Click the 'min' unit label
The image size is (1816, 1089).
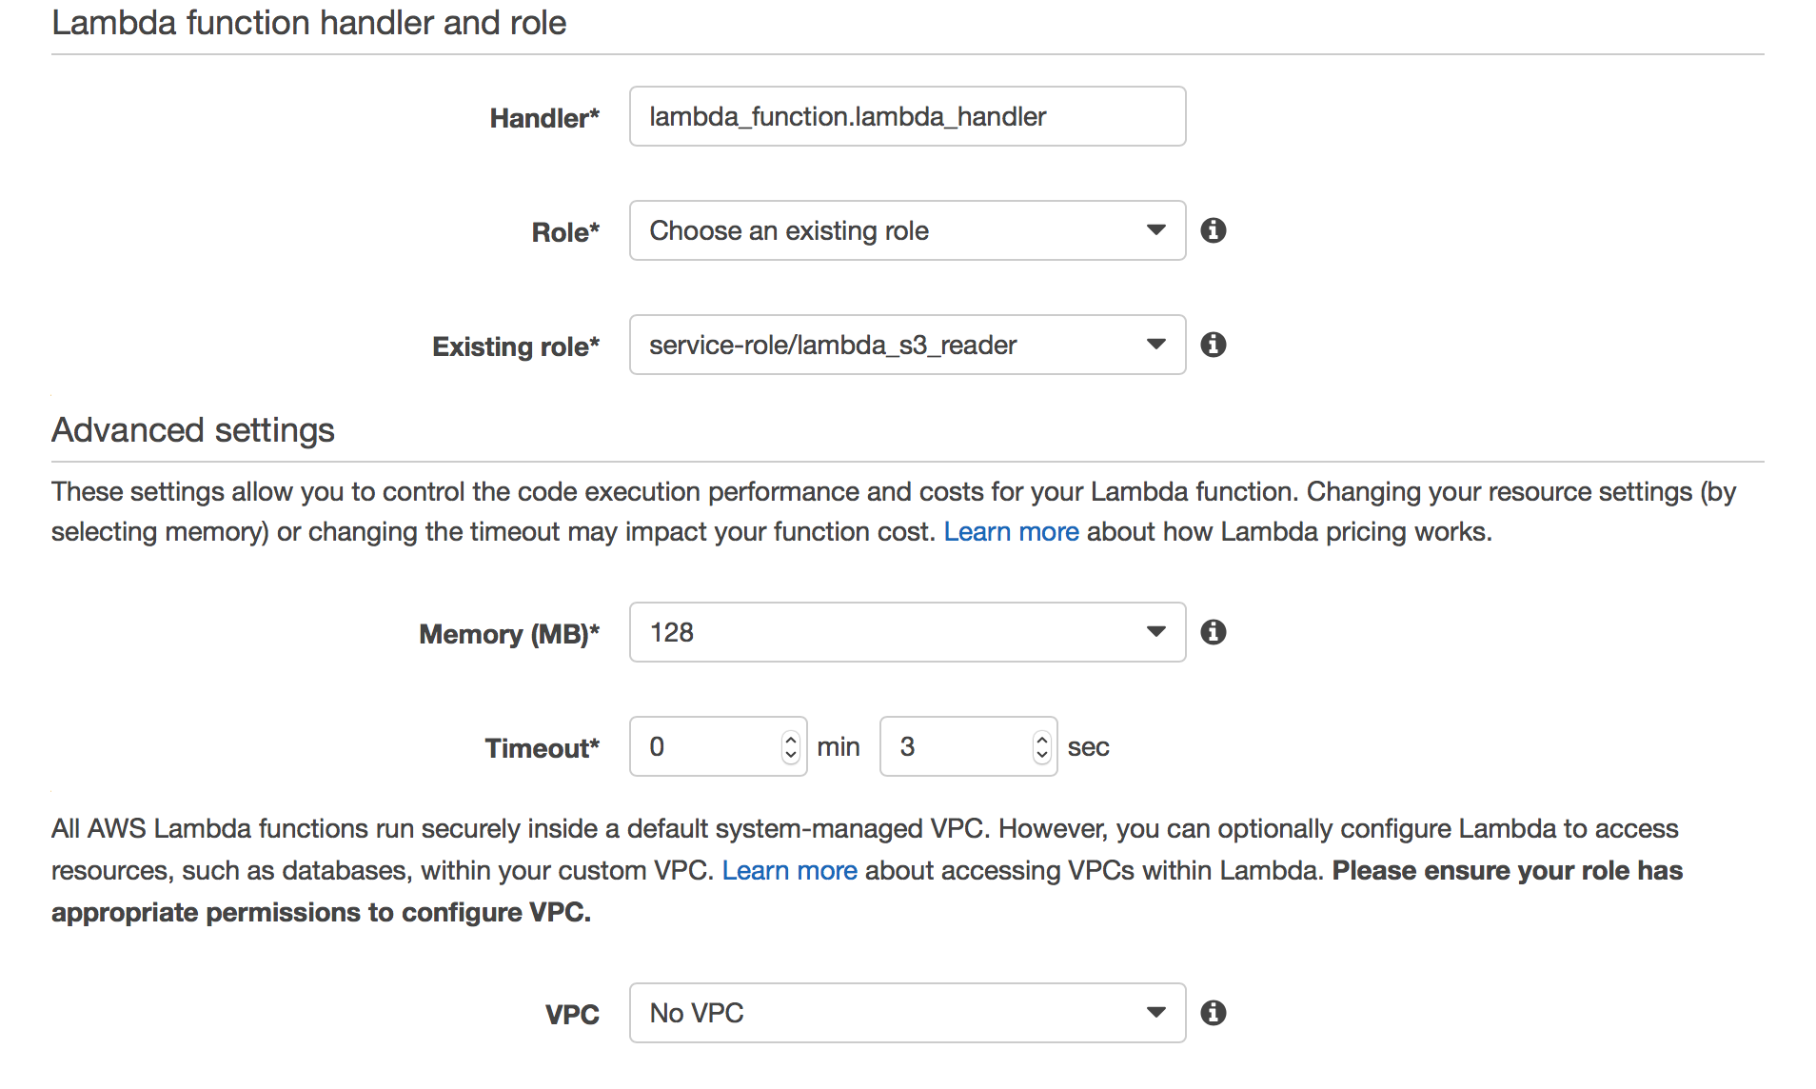coord(839,747)
